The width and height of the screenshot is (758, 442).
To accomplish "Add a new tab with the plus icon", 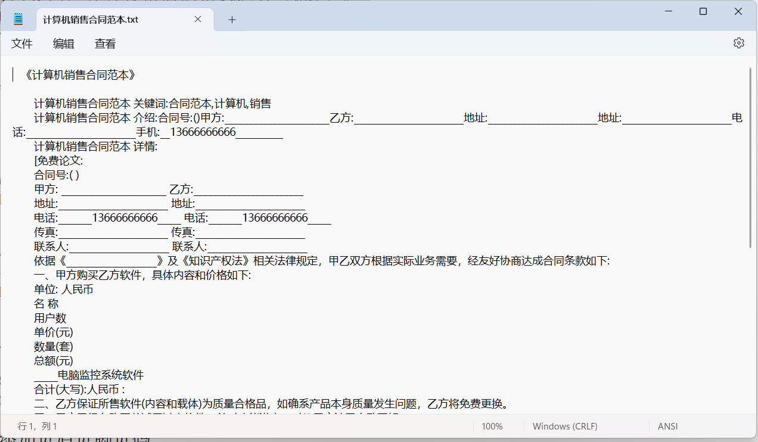I will coord(232,19).
